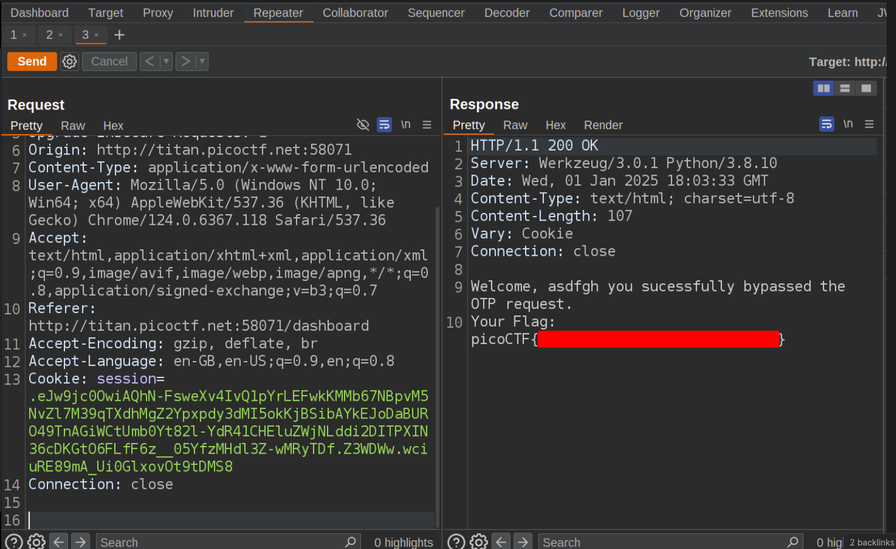Viewport: 896px width, 549px height.
Task: Jump to next Request search match
Action: (x=80, y=542)
